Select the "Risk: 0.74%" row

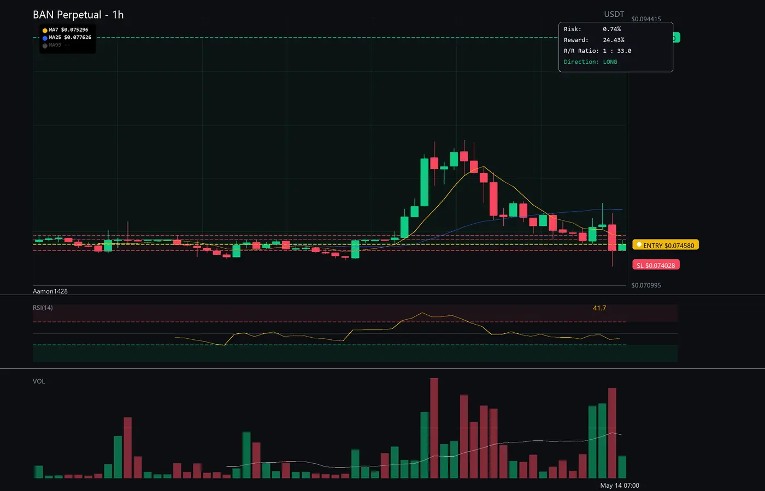[x=592, y=29]
